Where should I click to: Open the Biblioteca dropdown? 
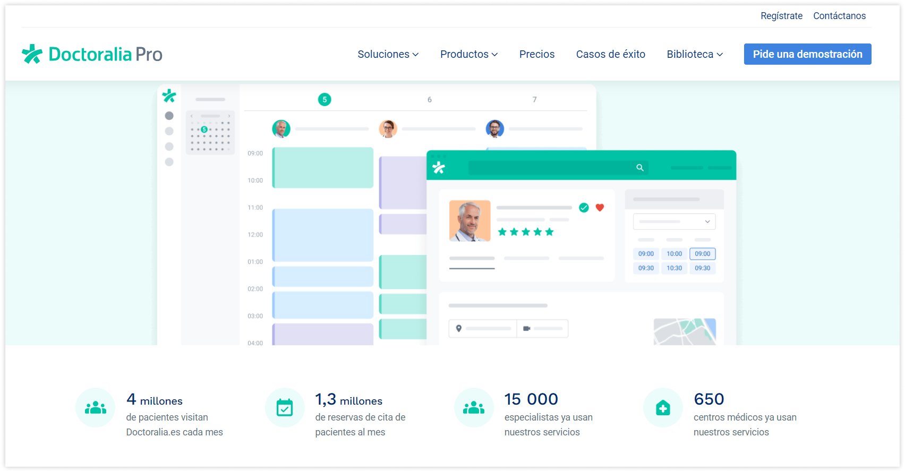tap(695, 54)
